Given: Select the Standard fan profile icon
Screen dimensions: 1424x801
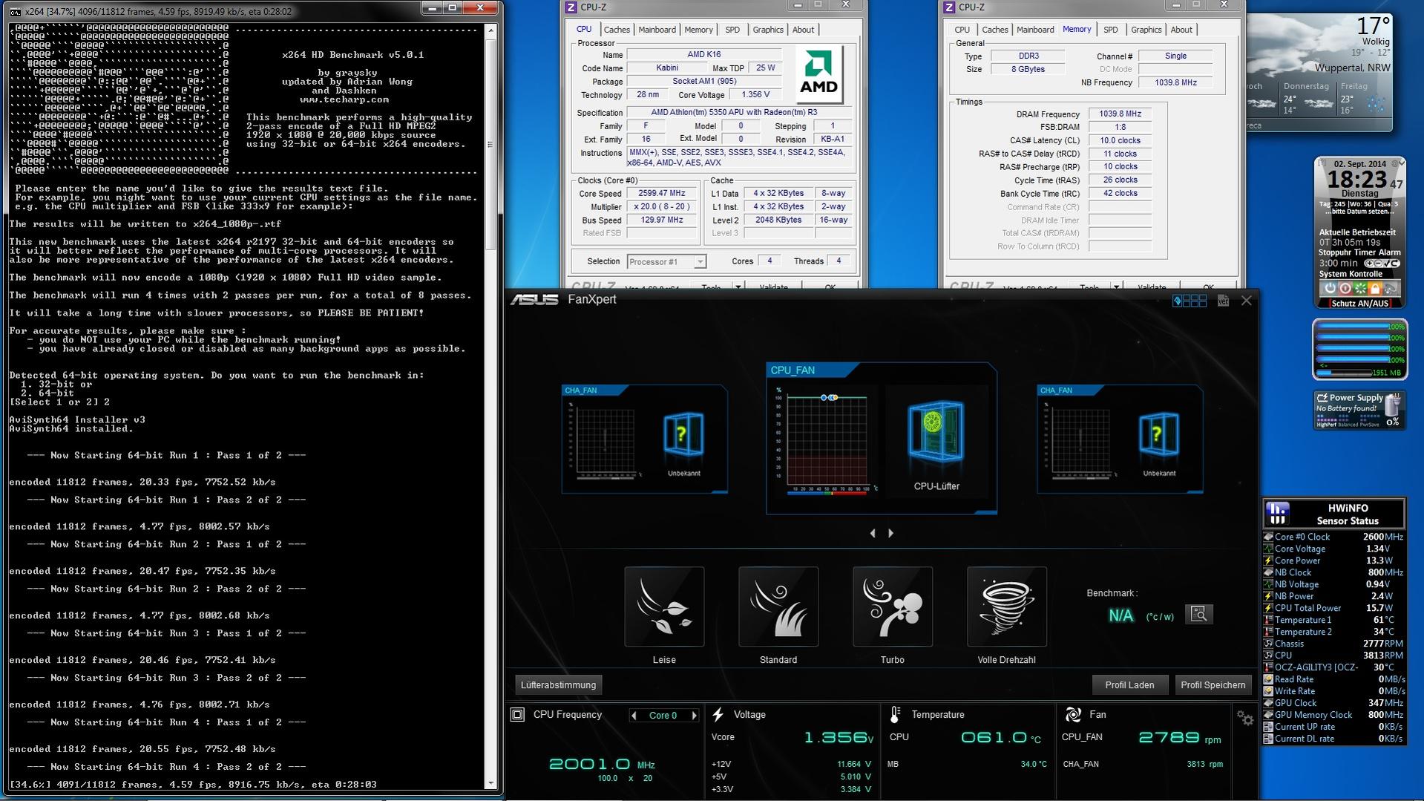Looking at the screenshot, I should pyautogui.click(x=778, y=607).
